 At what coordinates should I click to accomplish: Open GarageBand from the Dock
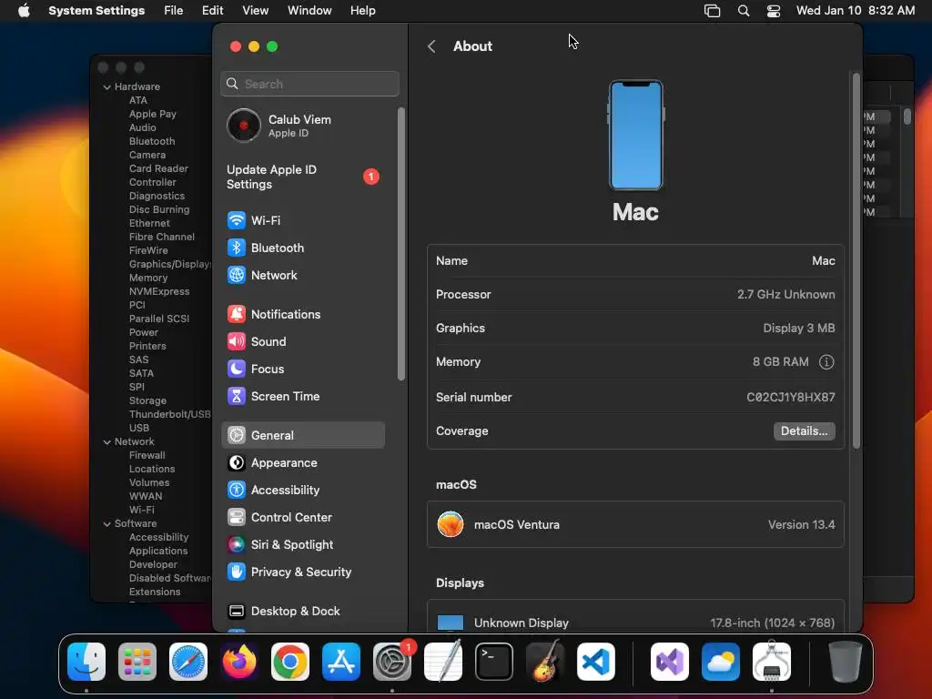coord(545,662)
